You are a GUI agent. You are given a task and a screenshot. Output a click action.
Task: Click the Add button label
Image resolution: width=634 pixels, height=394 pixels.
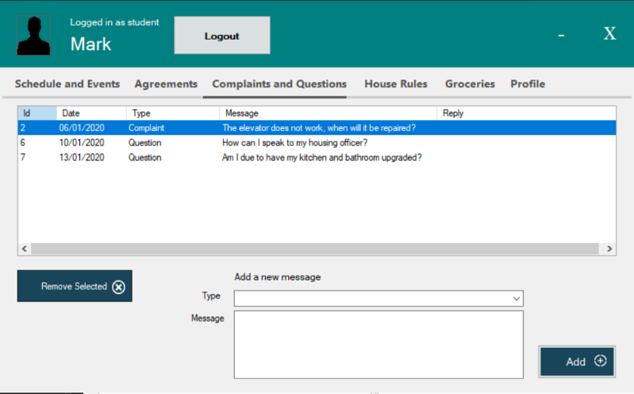pos(576,361)
